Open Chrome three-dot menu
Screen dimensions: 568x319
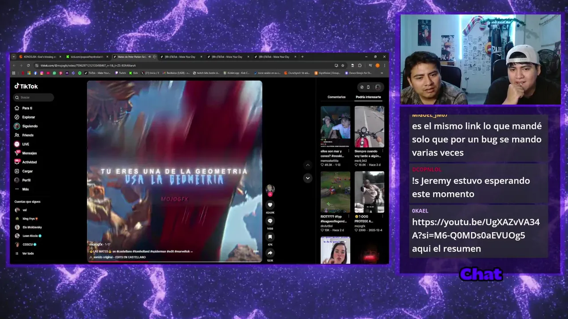coord(384,66)
